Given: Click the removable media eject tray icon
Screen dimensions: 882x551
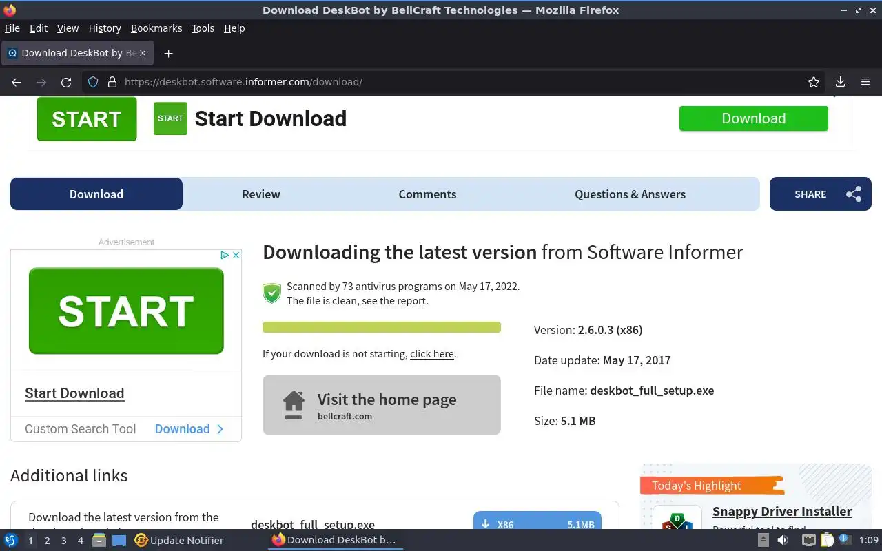Looking at the screenshot, I should [763, 540].
